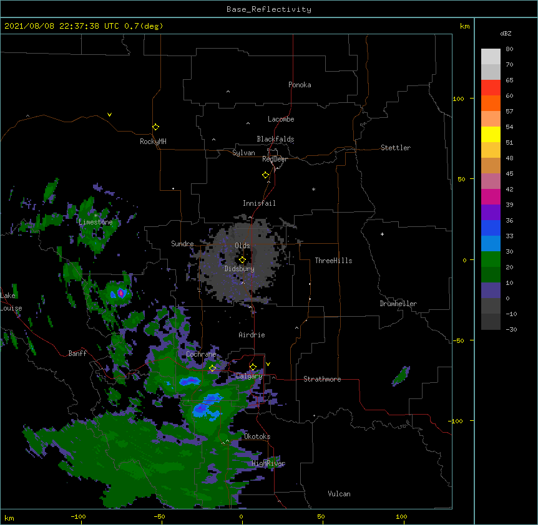Click the -50 tick on horizontal km axis
This screenshot has width=538, height=525.
click(x=159, y=516)
